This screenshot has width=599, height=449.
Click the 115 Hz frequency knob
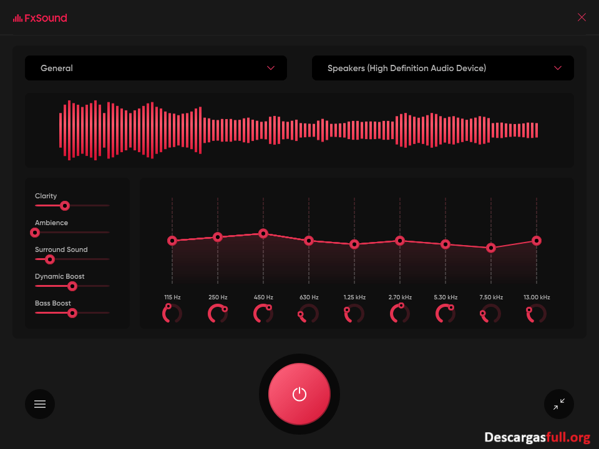pos(172,313)
